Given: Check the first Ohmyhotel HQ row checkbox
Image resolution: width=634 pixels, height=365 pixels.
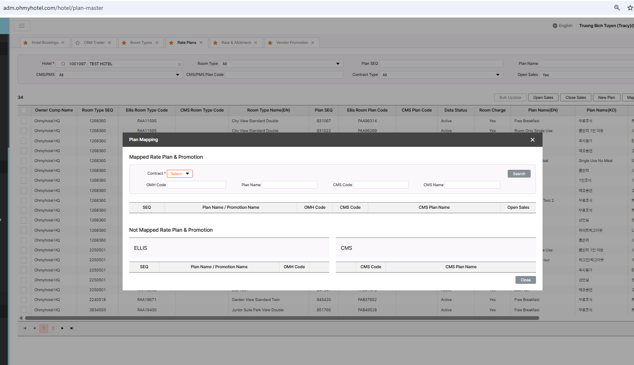Looking at the screenshot, I should (x=24, y=121).
